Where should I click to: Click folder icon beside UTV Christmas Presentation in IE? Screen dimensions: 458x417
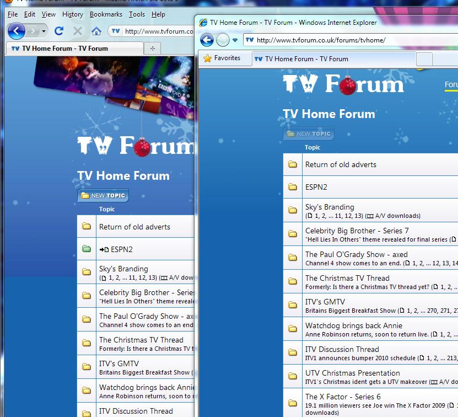[293, 376]
